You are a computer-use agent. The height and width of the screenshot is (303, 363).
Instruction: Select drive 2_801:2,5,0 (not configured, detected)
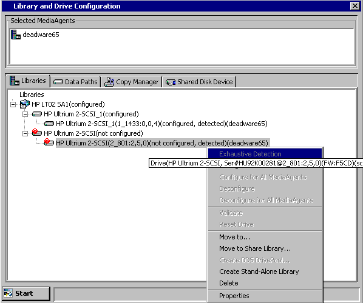(x=162, y=143)
